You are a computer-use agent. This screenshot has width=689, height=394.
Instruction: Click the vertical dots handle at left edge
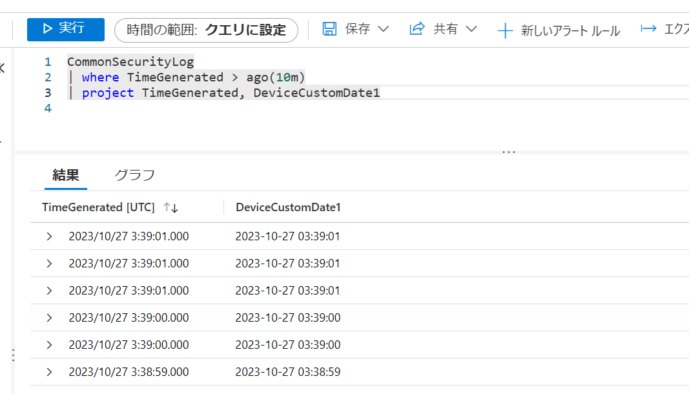pos(13,355)
